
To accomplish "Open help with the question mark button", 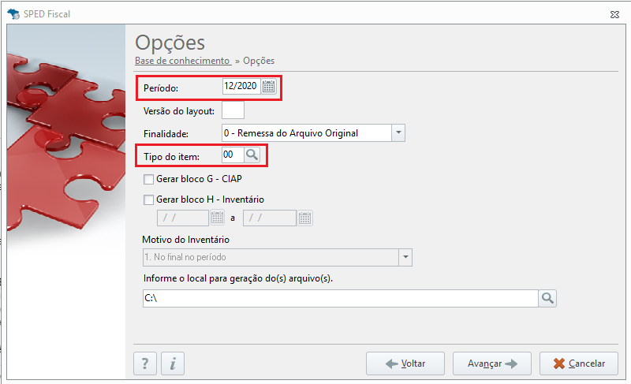I will (x=145, y=363).
